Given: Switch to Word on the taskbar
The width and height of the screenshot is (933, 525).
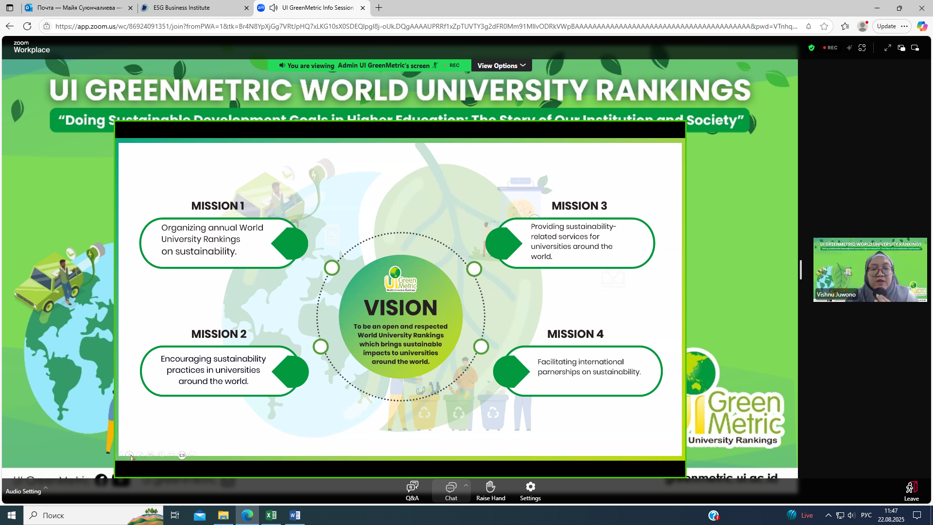Looking at the screenshot, I should (x=294, y=515).
